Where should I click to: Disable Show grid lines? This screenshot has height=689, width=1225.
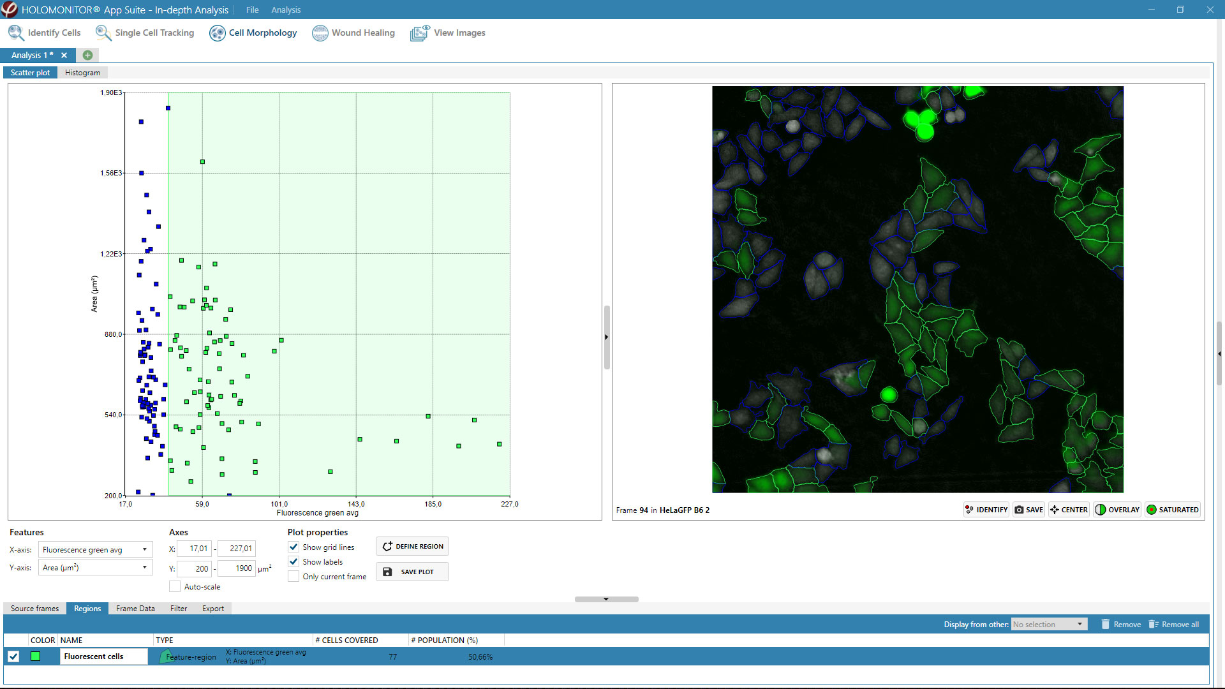click(x=293, y=547)
